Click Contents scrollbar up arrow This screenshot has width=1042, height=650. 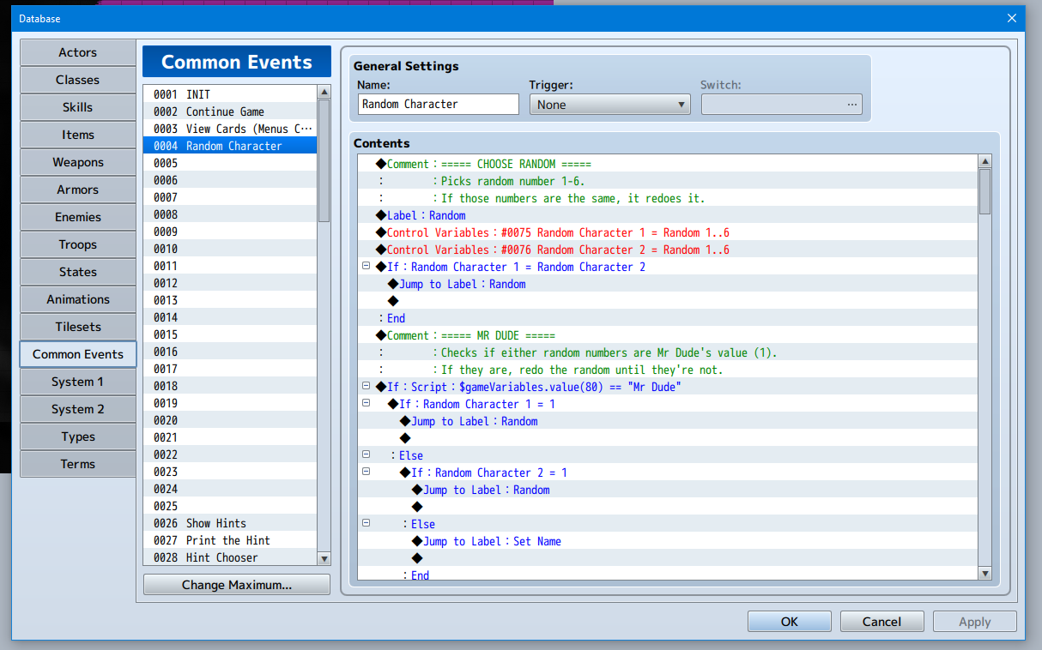click(x=985, y=161)
